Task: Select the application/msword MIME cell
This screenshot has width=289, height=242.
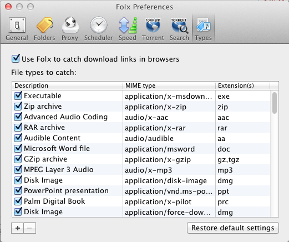Action: point(169,149)
